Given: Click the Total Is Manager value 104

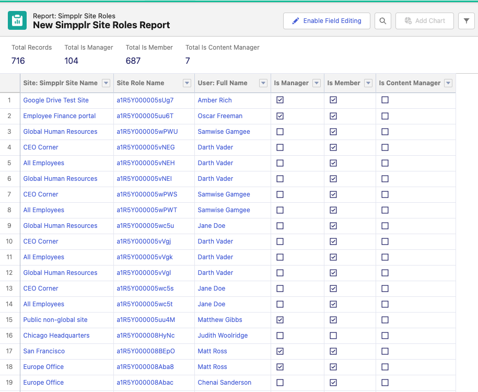Looking at the screenshot, I should 72,61.
